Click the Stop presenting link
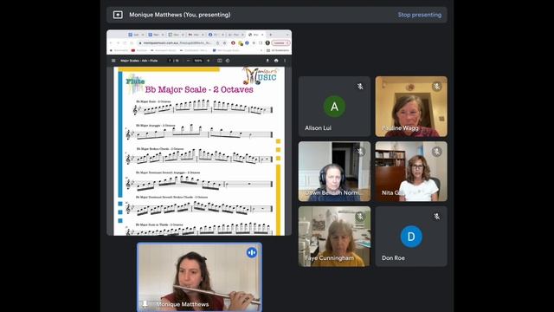 pos(419,15)
